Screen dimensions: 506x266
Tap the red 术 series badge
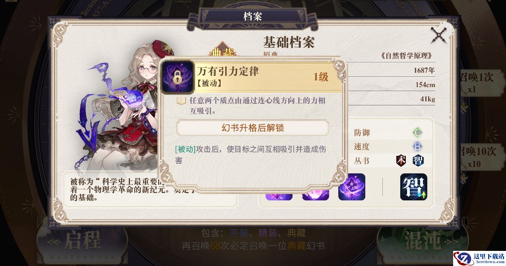tap(402, 160)
